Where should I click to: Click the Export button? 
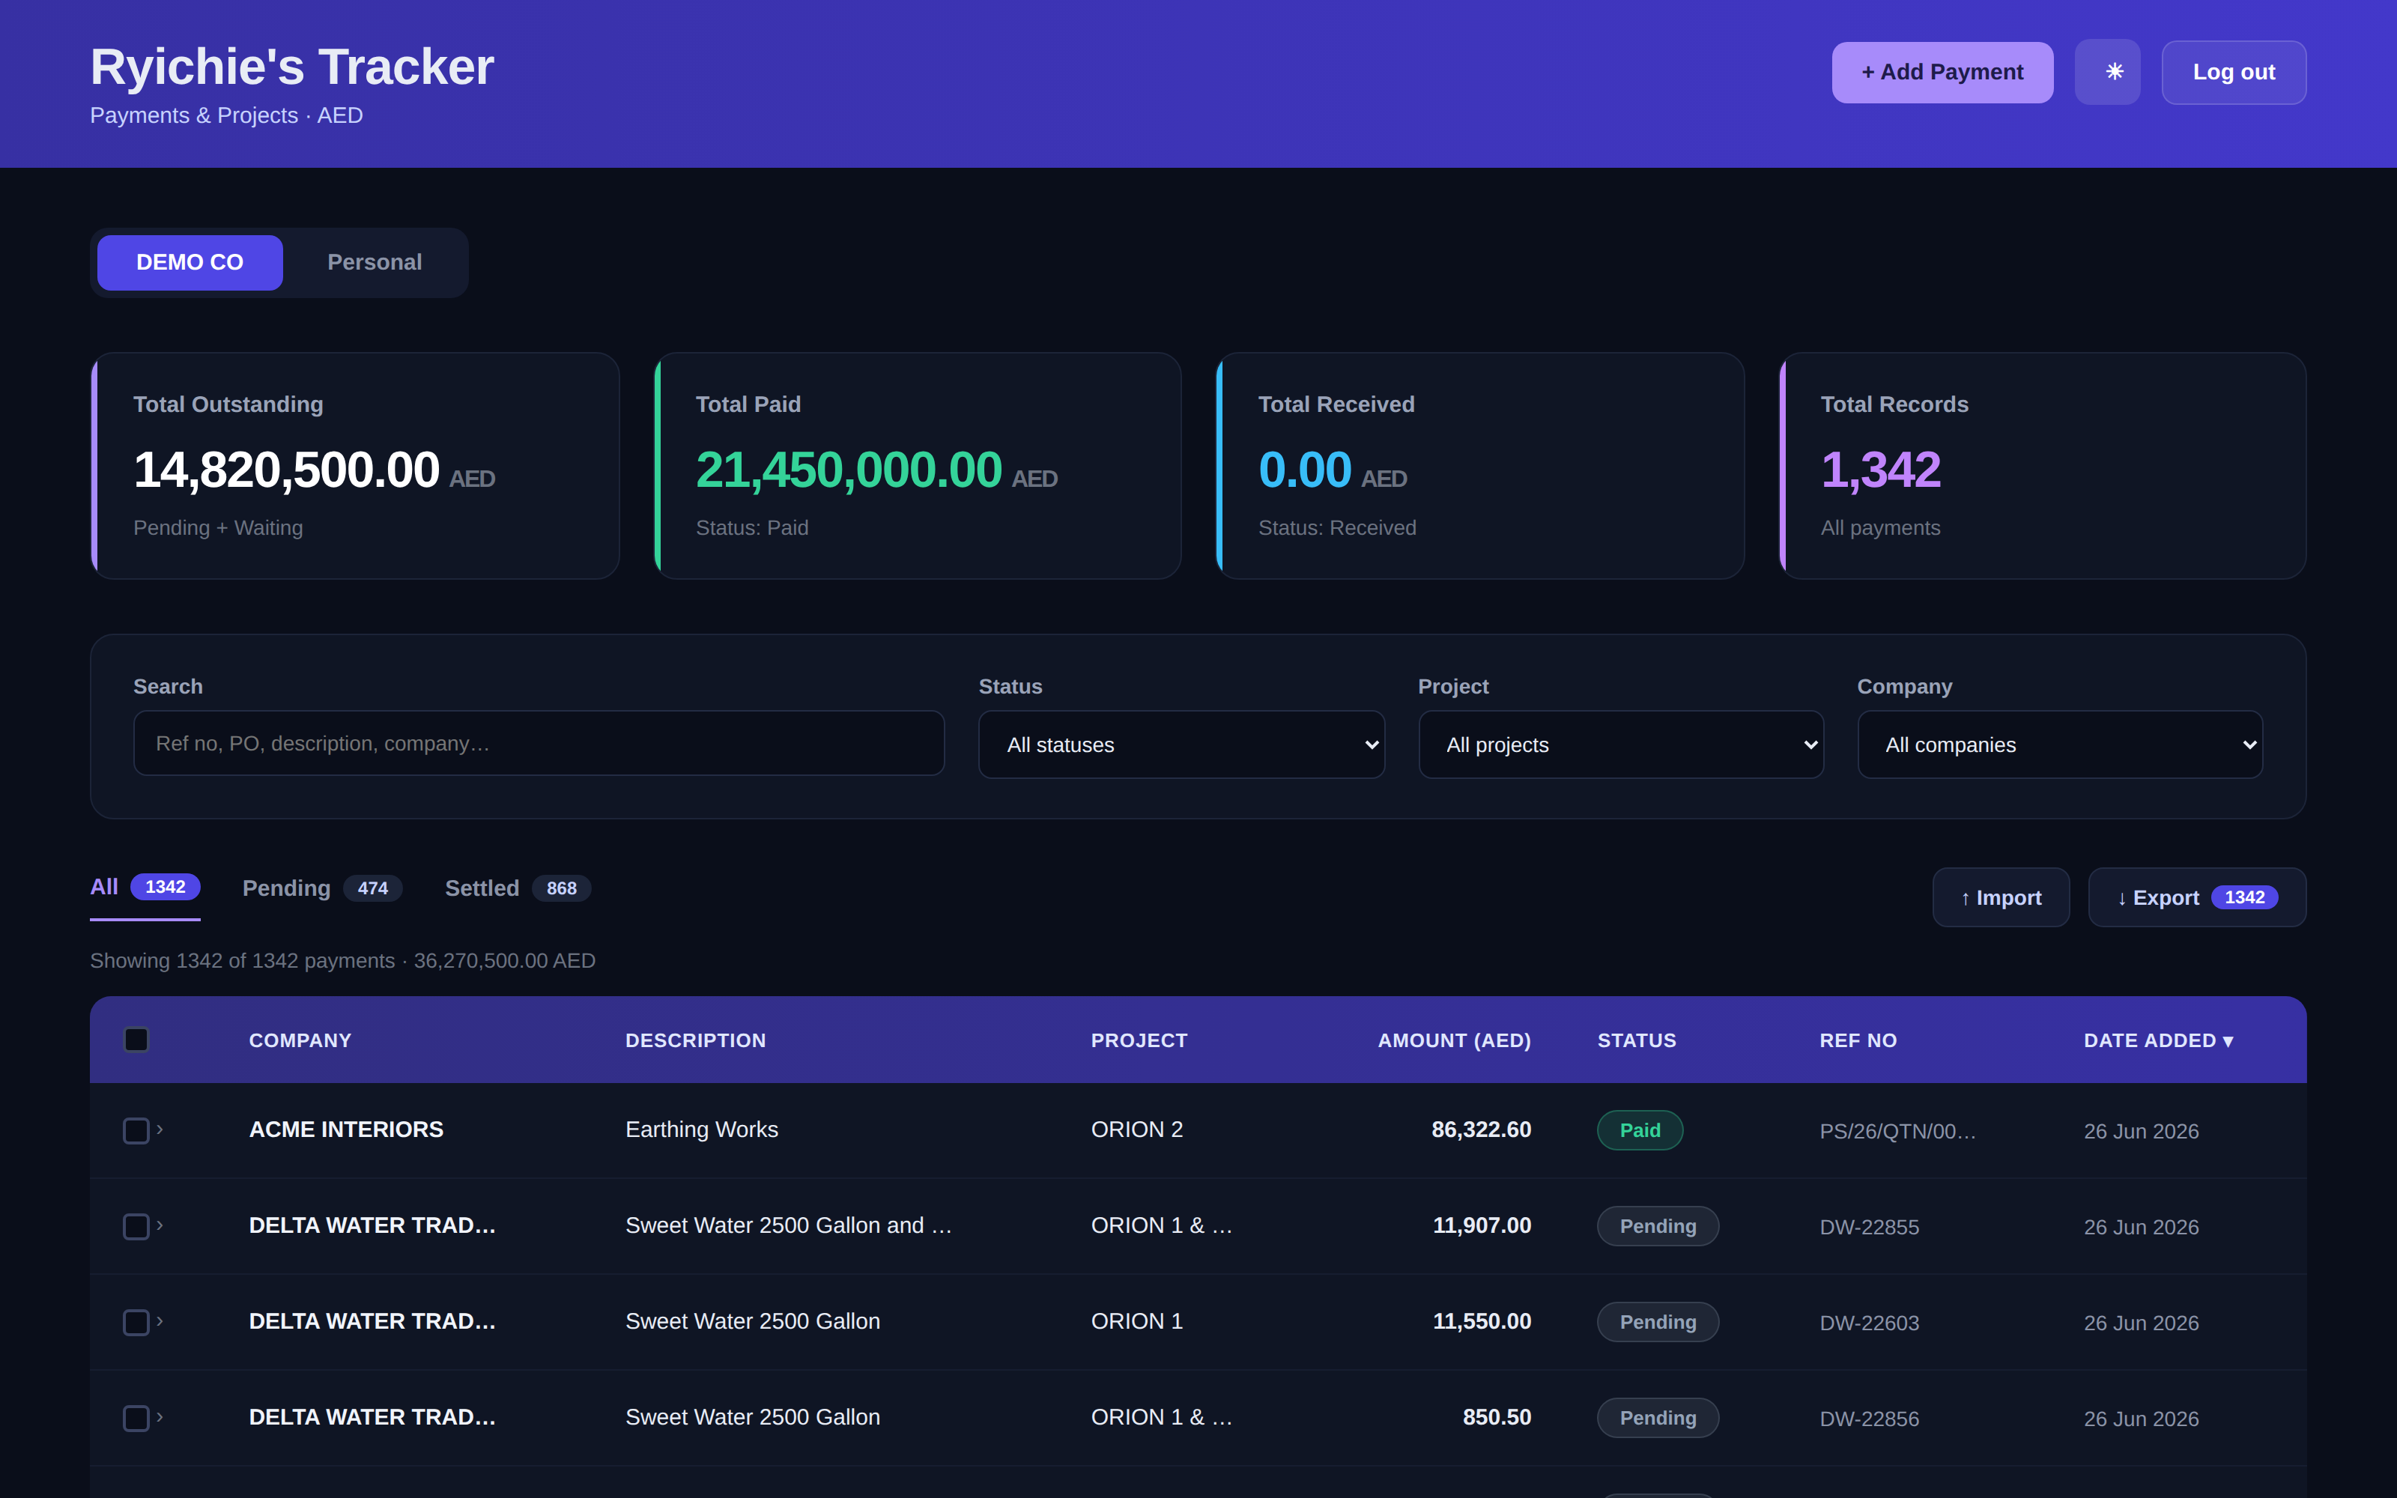[x=2196, y=897]
